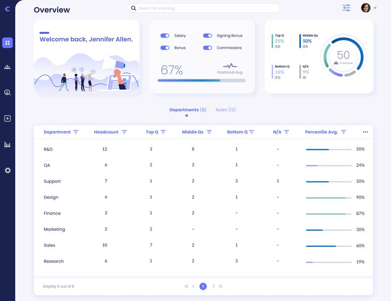
Task: Open settings from the sidebar gear icon
Action: (7, 170)
